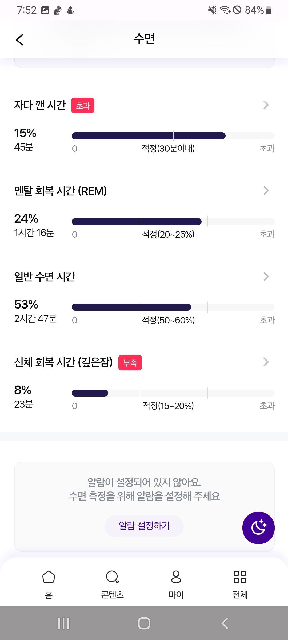Click 알람 설정하기 button

tap(144, 526)
